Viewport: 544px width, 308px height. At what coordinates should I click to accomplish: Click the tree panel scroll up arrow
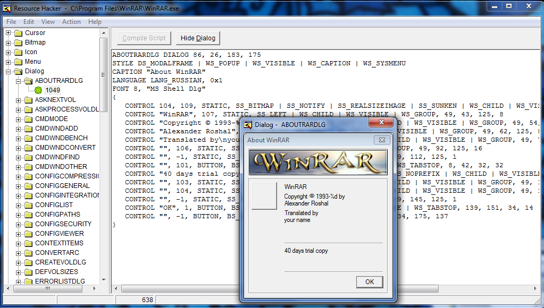click(x=104, y=33)
